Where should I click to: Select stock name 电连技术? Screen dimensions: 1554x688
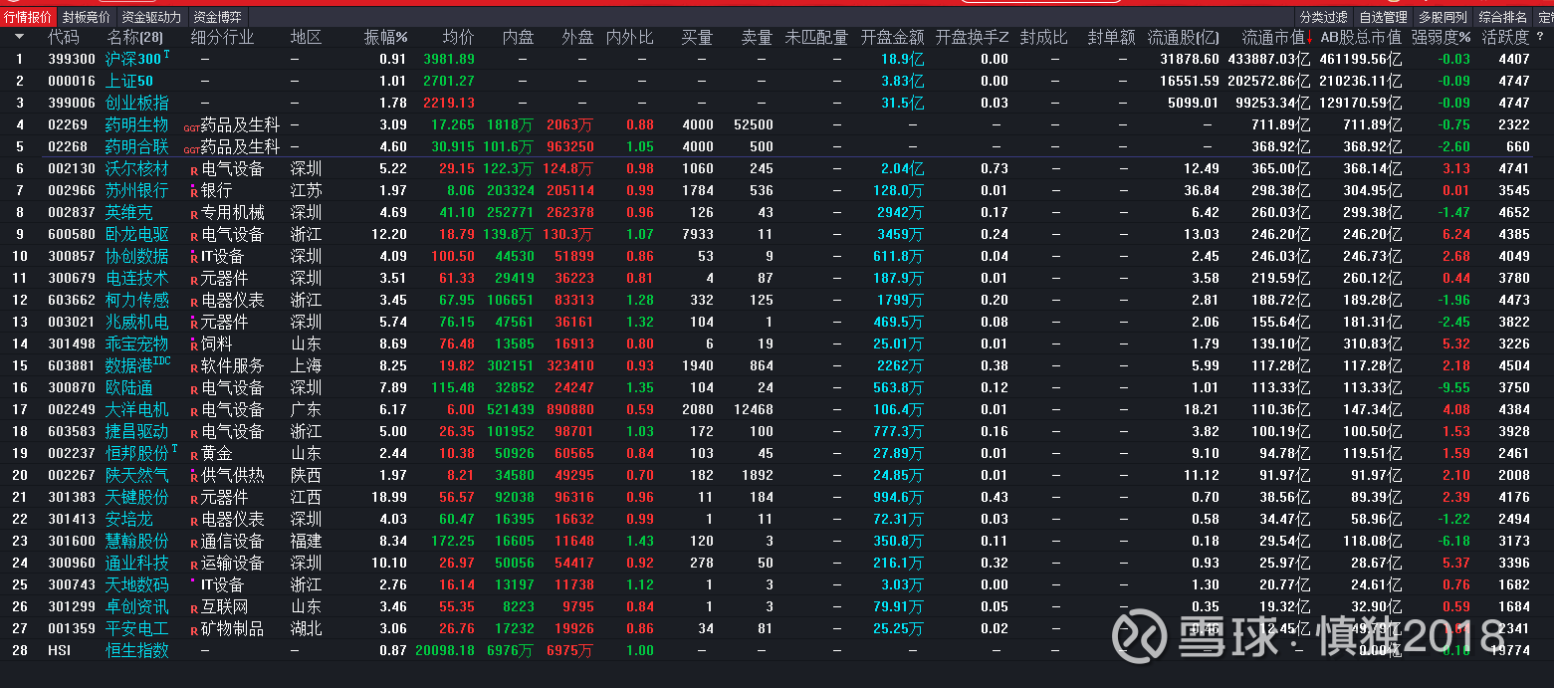click(137, 278)
